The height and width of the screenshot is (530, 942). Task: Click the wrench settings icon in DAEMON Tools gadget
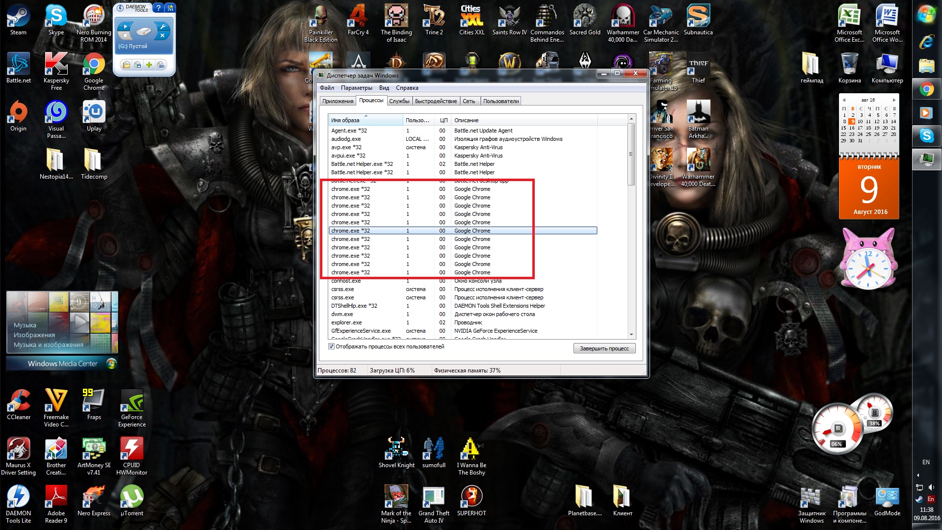(x=162, y=27)
